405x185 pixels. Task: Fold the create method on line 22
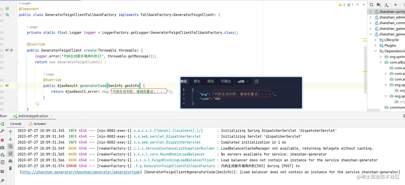17,50
